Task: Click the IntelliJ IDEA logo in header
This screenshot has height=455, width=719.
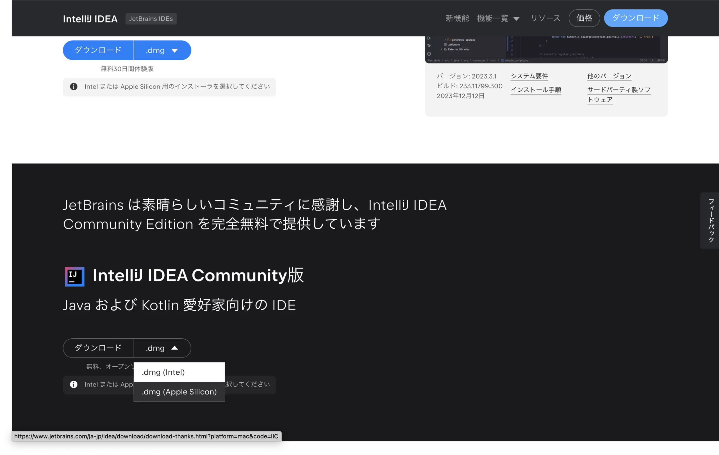Action: (90, 19)
